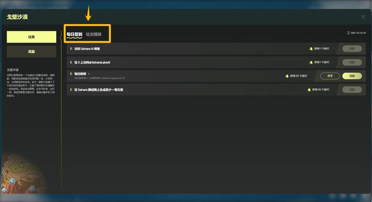Viewport: 372px width, 202px height.
Task: Click the shard icon on the 每日推荐 row
Action: pos(287,76)
